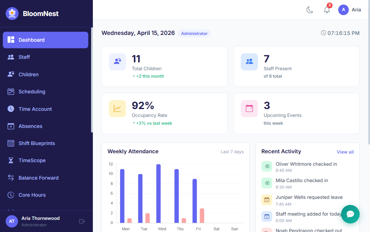
Task: Click the logout icon beside Aria Thornewood
Action: pos(82,221)
